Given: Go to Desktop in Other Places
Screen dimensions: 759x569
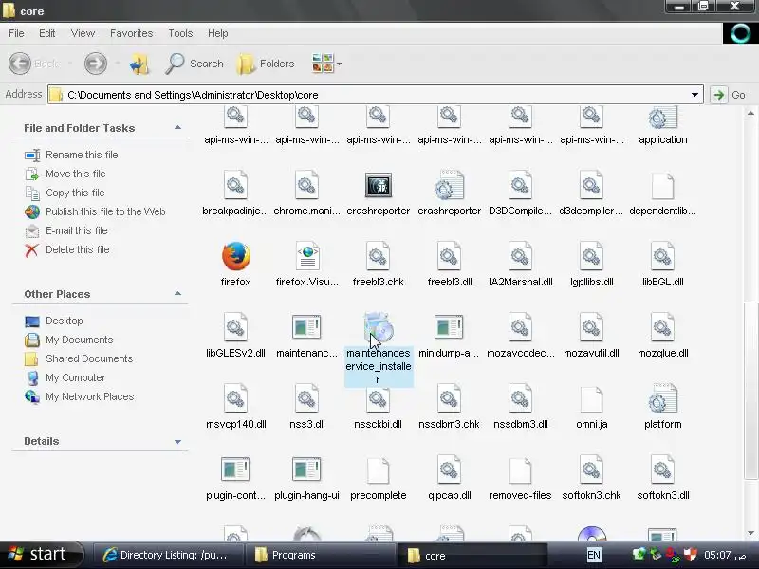Looking at the screenshot, I should click(x=64, y=321).
